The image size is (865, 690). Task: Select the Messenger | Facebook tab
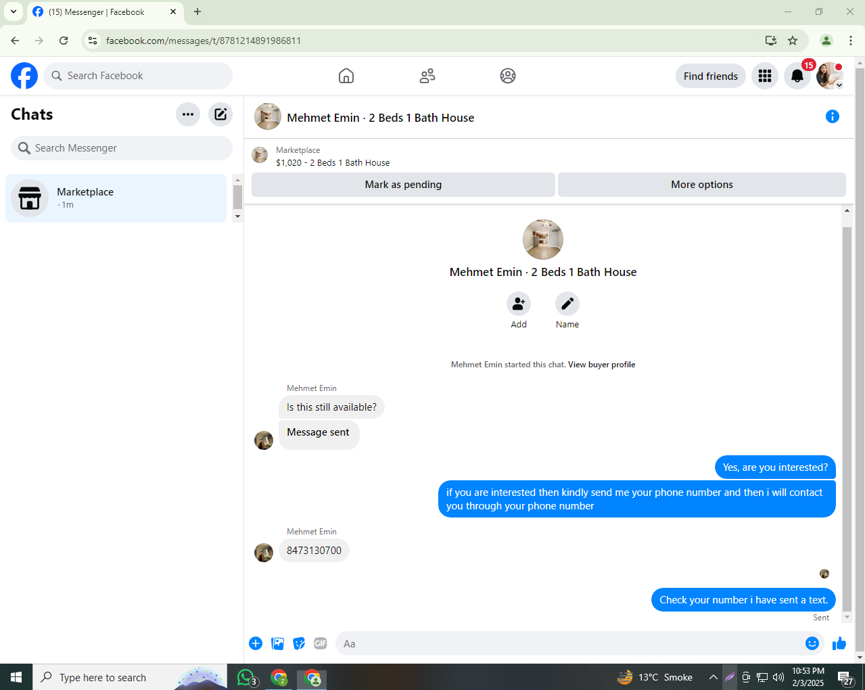tap(106, 12)
